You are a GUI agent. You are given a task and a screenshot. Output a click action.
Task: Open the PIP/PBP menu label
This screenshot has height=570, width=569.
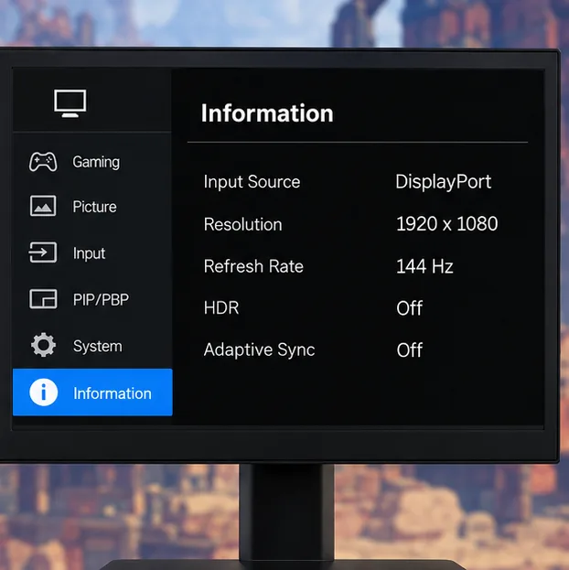click(101, 300)
